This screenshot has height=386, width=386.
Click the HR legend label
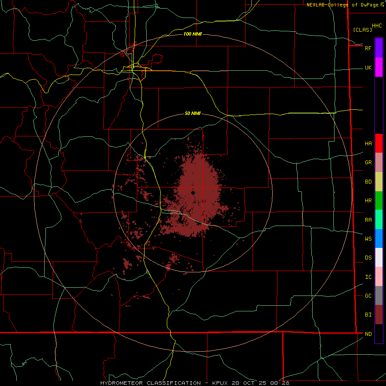coord(368,201)
